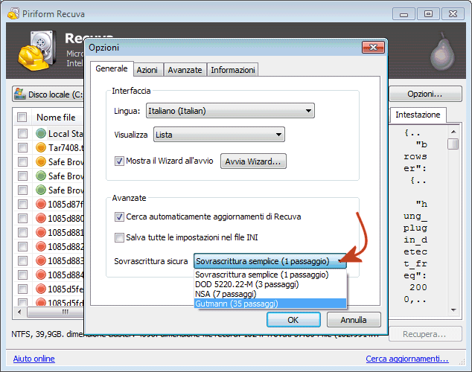The height and width of the screenshot is (372, 472).
Task: Choose Sovrascrittura semplice (1 passaggio) from list
Action: [270, 275]
